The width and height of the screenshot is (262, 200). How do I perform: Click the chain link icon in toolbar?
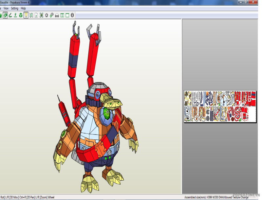point(52,15)
